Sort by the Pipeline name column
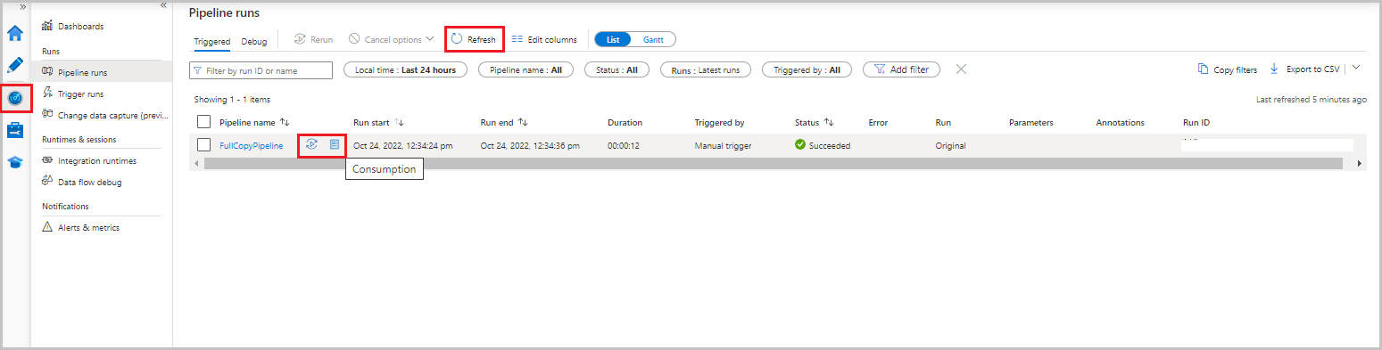Viewport: 1382px width, 350px height. coord(254,122)
